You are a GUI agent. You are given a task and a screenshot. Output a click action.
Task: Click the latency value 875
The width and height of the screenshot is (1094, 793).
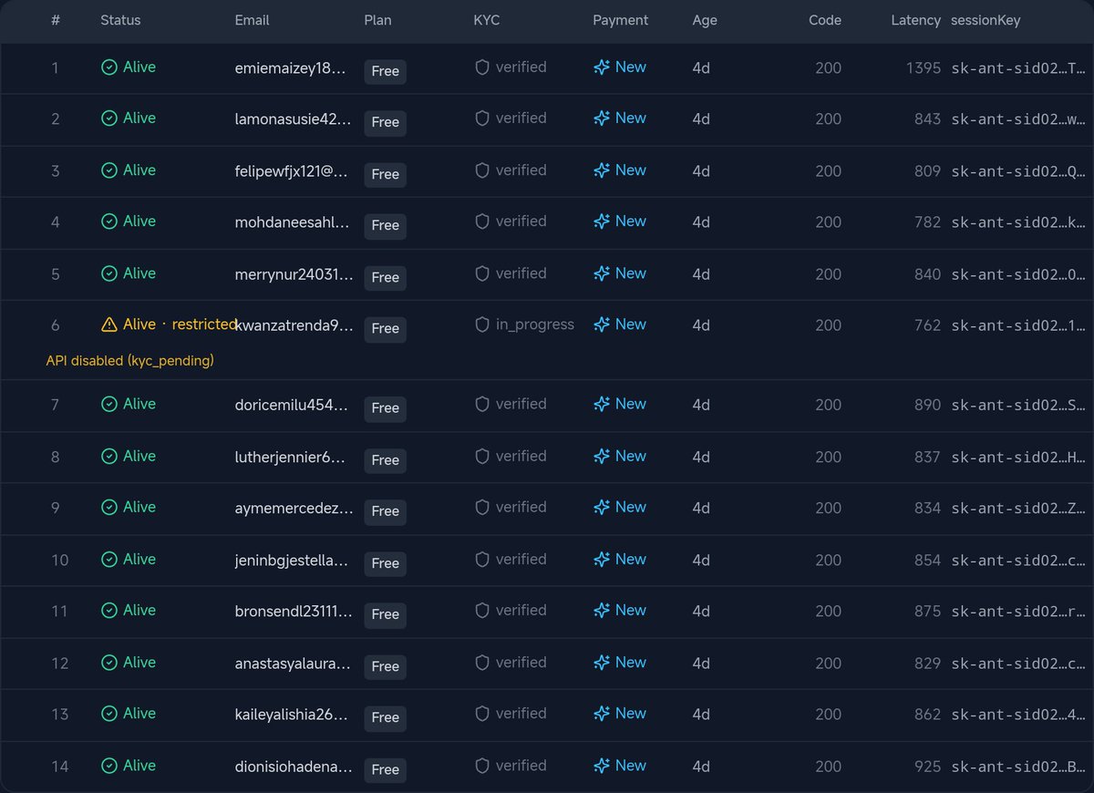tap(928, 611)
